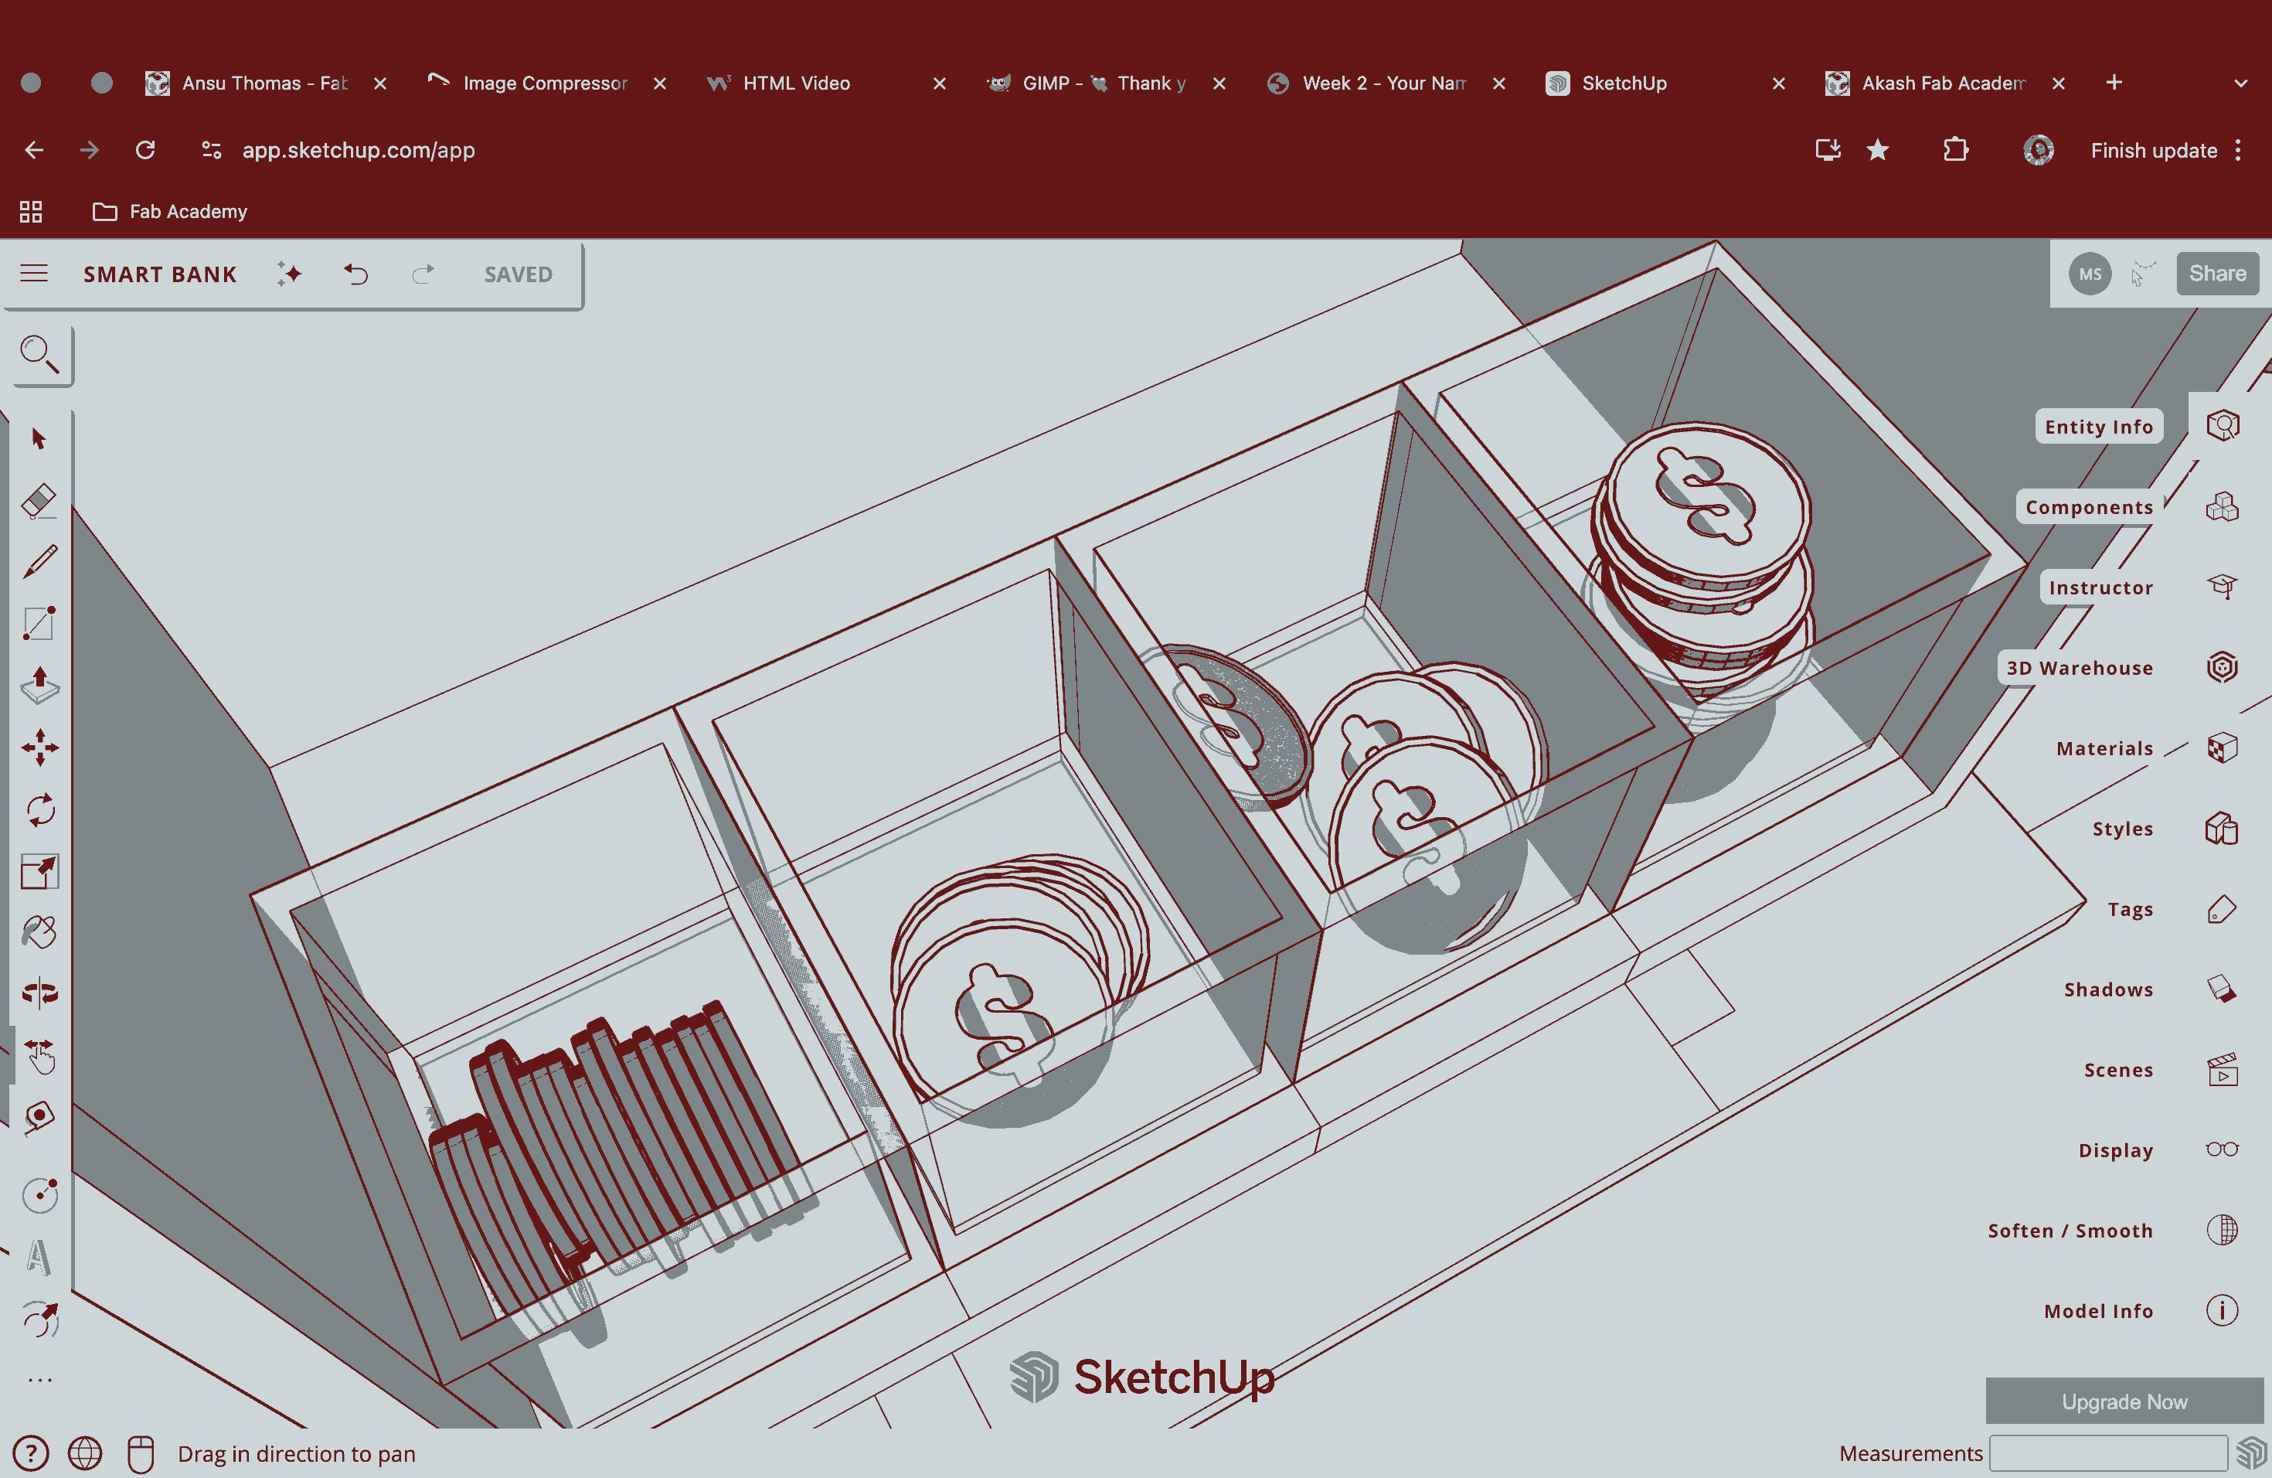Screen dimensions: 2272x1478
Task: Open the browser tab list chevron
Action: (2240, 83)
